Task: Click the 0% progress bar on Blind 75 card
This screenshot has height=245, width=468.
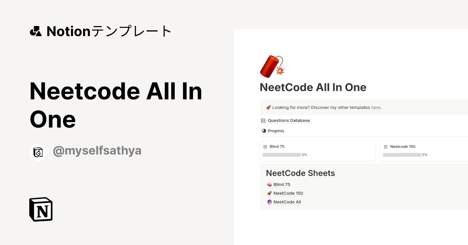Action: [x=282, y=154]
